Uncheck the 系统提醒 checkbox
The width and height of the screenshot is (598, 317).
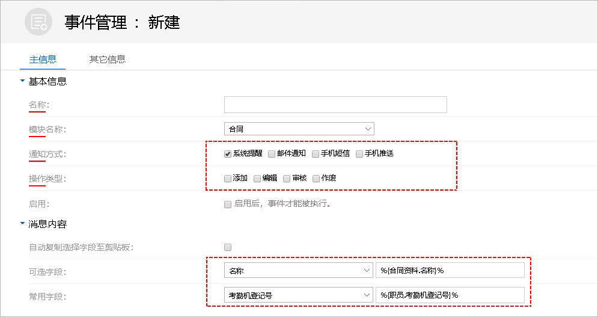[x=228, y=154]
